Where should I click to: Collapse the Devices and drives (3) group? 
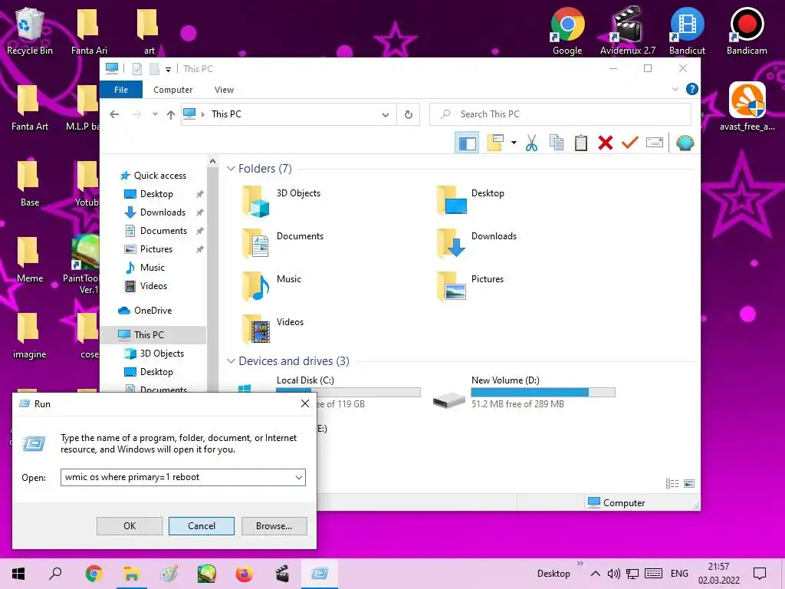pos(231,361)
